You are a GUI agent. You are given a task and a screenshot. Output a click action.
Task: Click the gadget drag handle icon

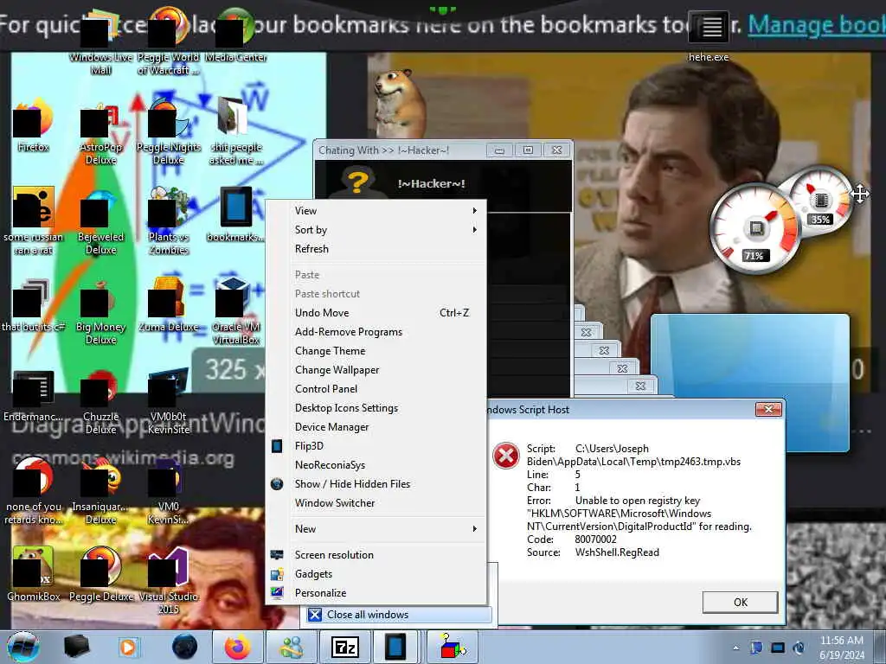click(860, 194)
